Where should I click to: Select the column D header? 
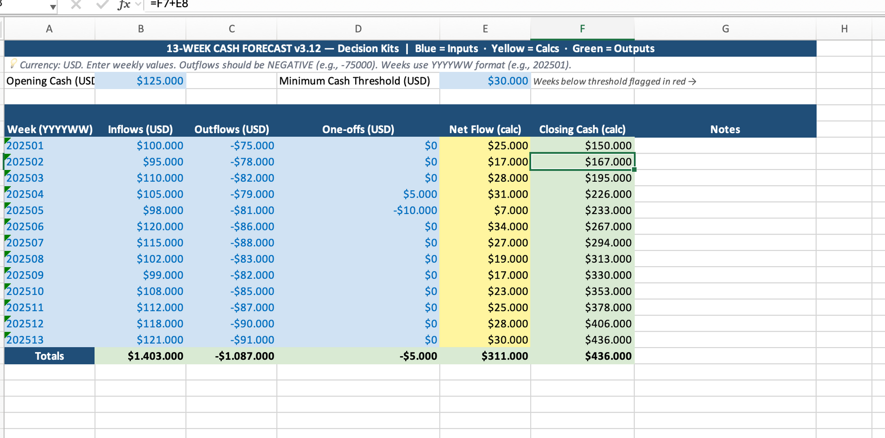click(x=358, y=29)
